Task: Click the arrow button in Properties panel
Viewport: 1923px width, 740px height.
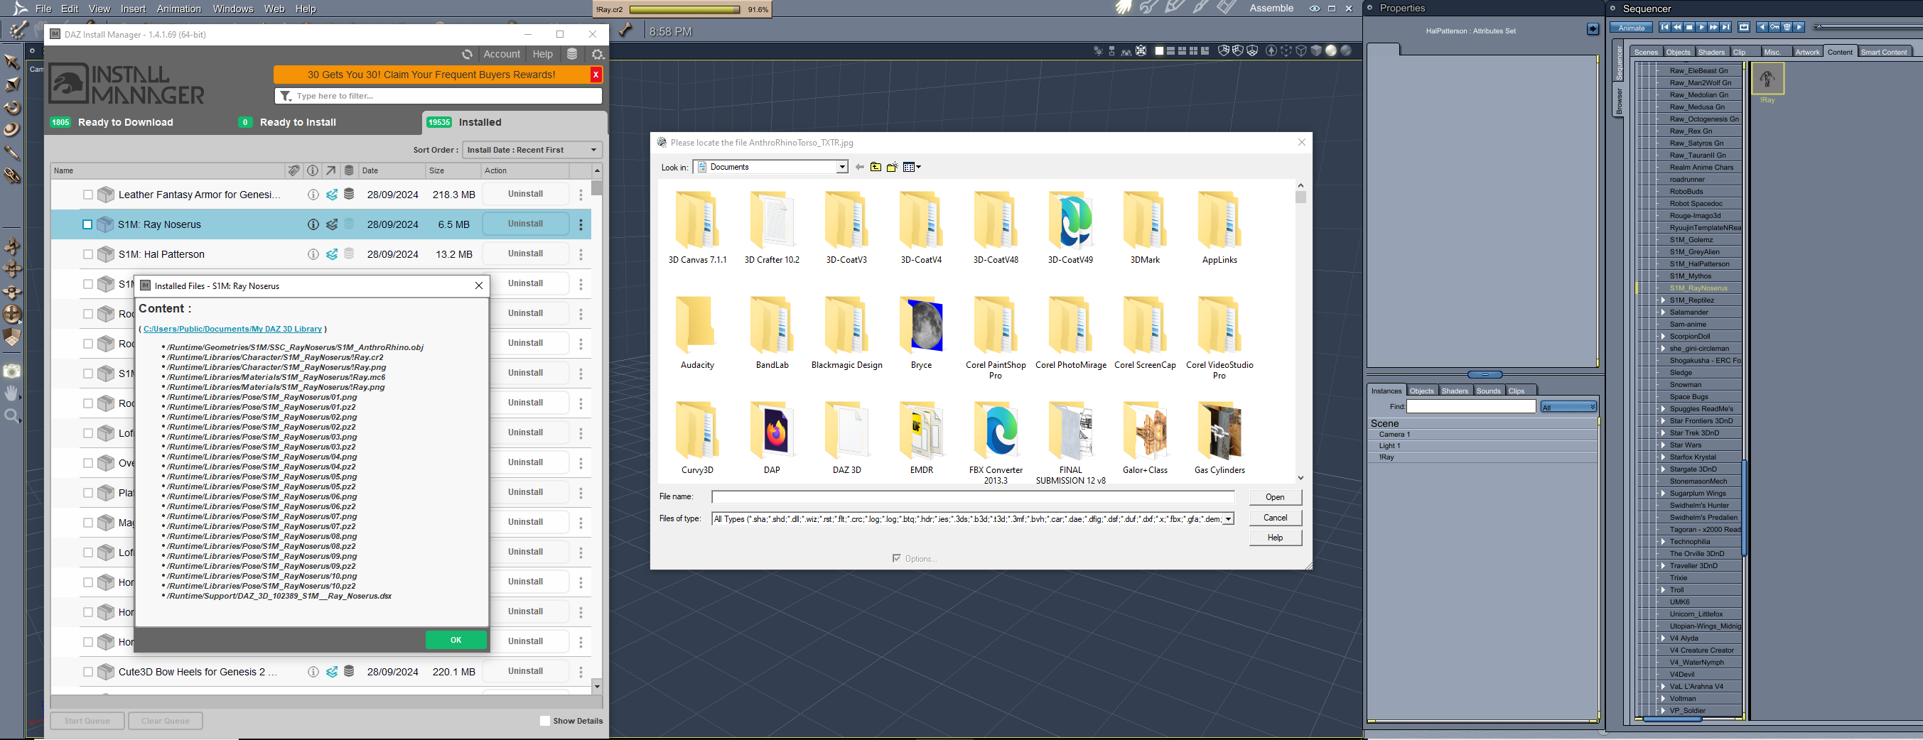Action: tap(1593, 29)
